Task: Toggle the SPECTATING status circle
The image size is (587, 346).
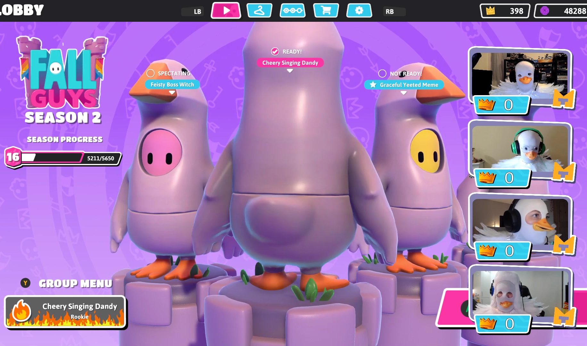Action: click(x=151, y=73)
